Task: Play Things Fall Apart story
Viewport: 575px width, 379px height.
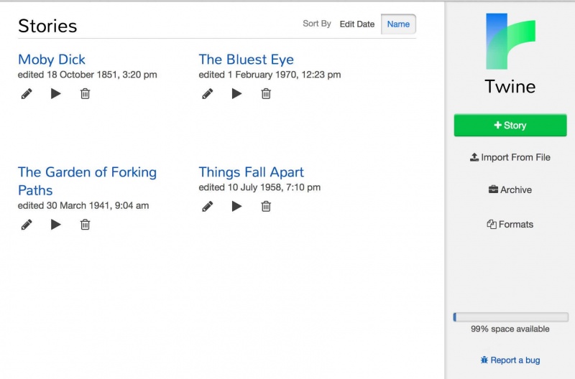Action: (x=236, y=207)
